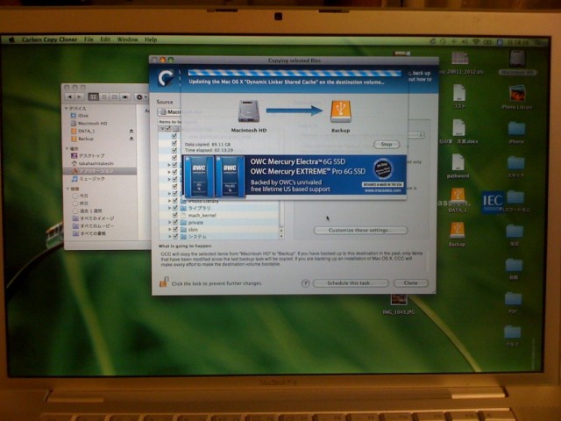Viewport: 561px width, 421px height.
Task: Open the Help menu
Action: pyautogui.click(x=151, y=39)
